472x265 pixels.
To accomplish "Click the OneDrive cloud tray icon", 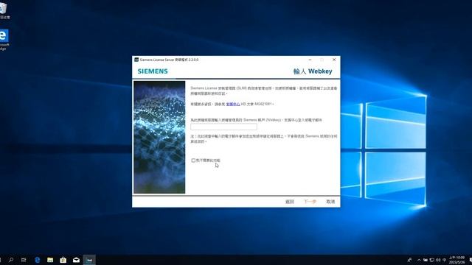I will [x=426, y=260].
